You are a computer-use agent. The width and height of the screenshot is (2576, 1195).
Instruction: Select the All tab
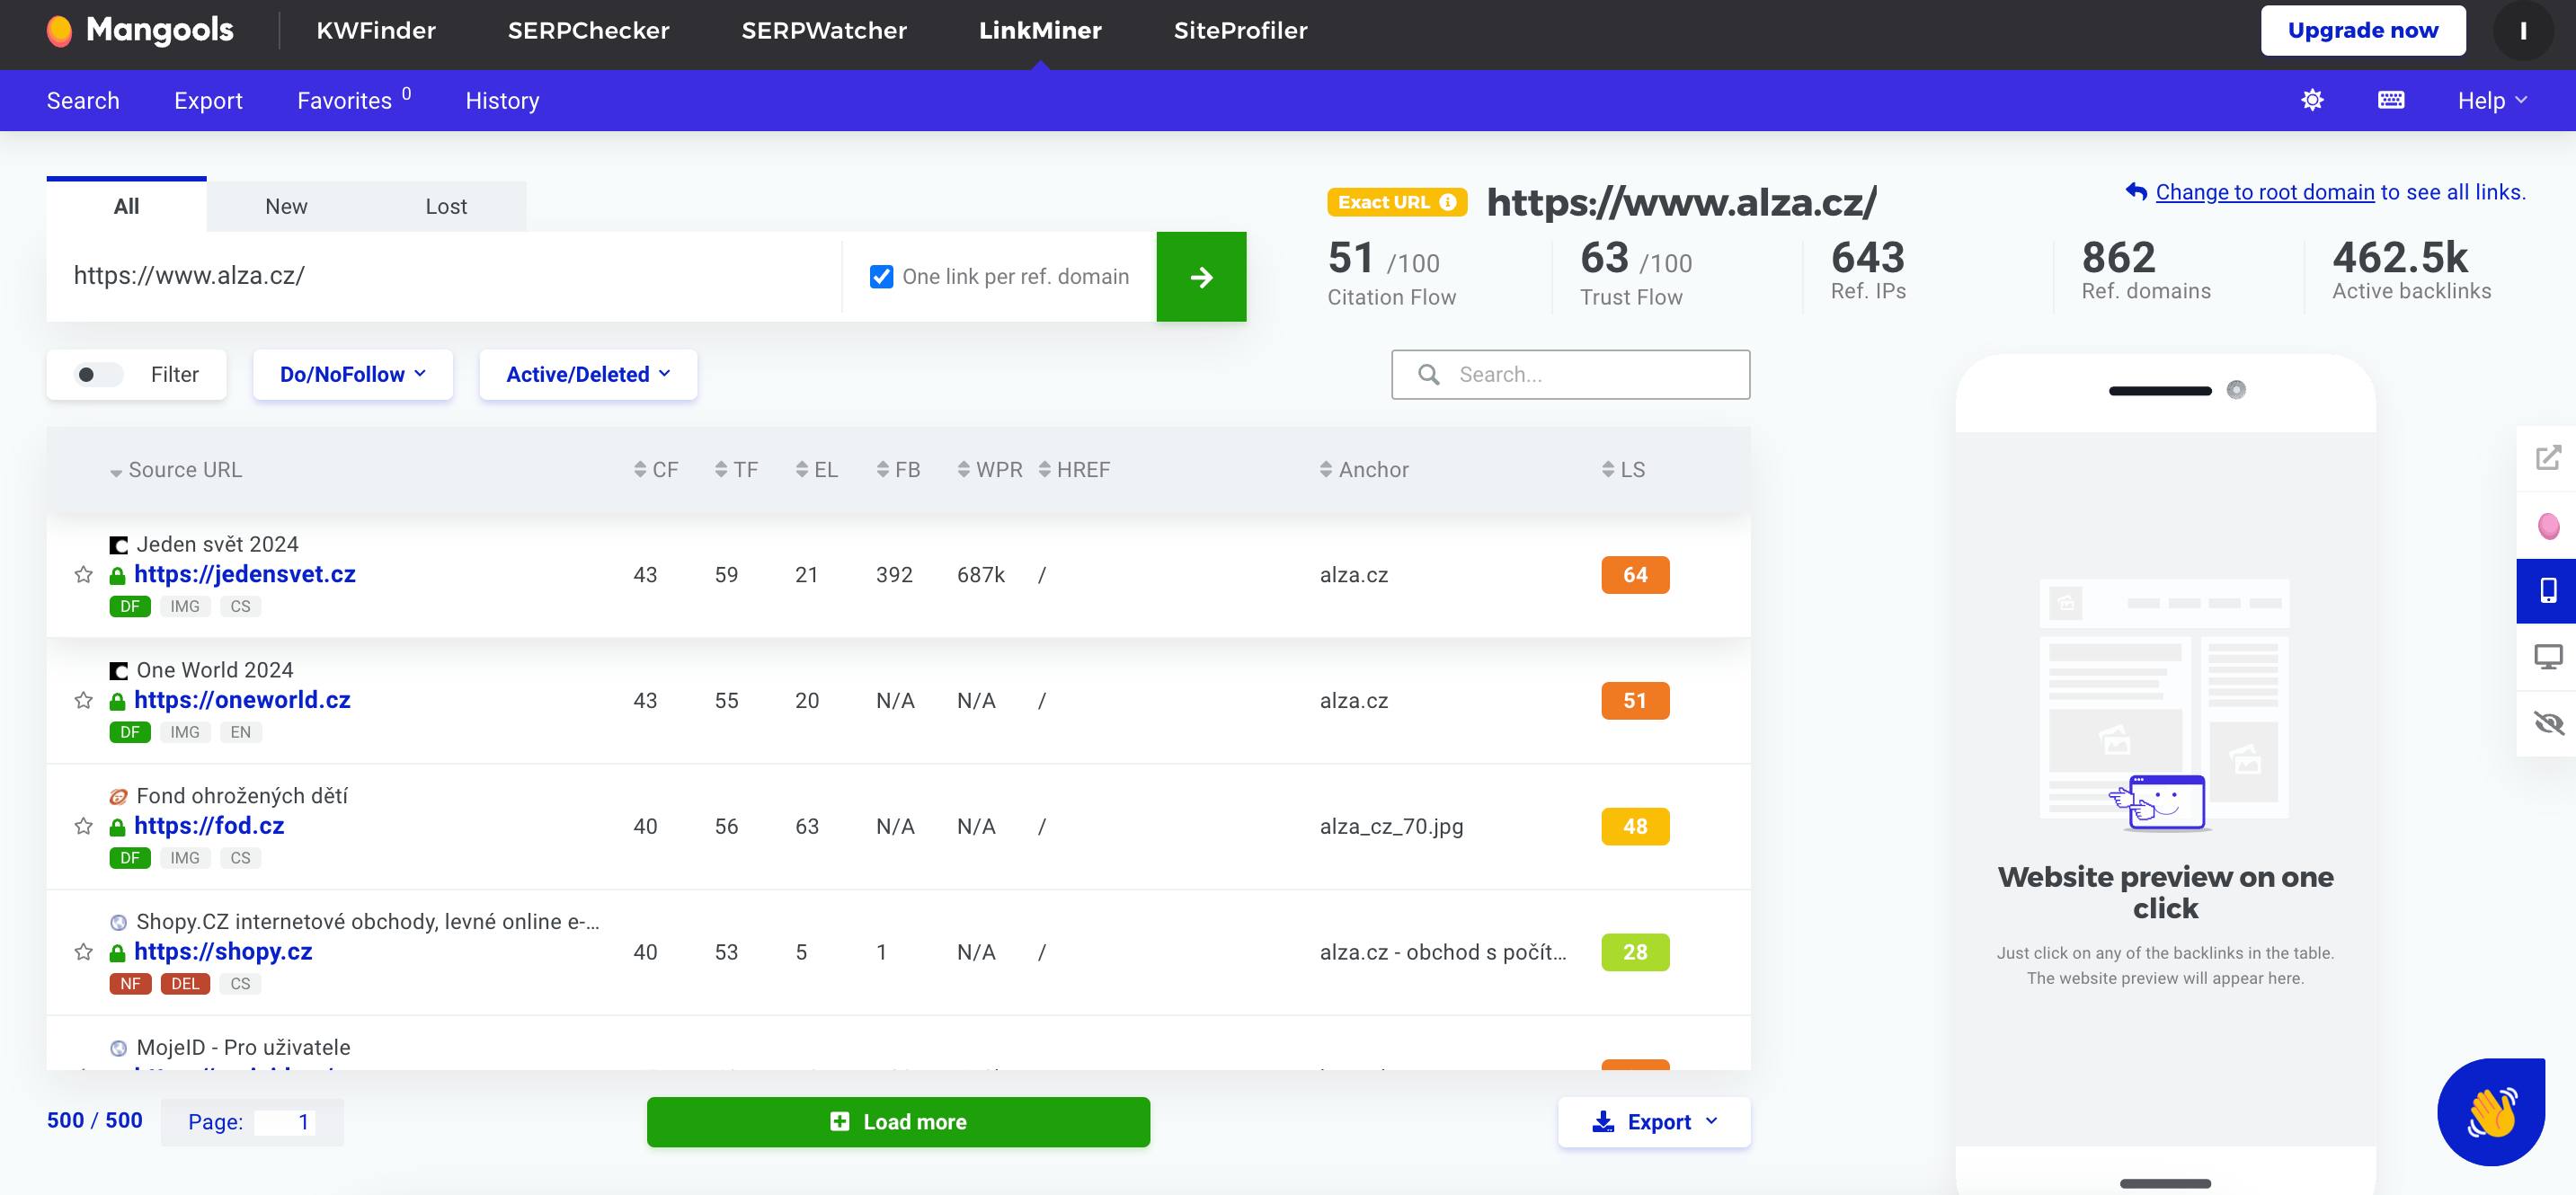pyautogui.click(x=126, y=206)
